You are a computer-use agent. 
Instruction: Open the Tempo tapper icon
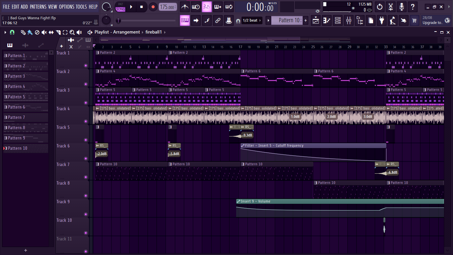[393, 21]
